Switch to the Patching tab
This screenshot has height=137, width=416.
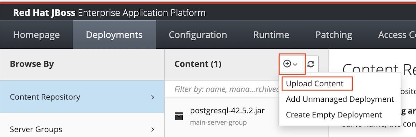334,35
